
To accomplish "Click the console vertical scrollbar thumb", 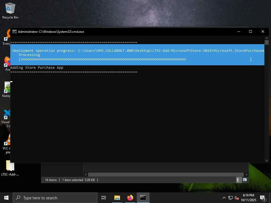I will click(267, 42).
